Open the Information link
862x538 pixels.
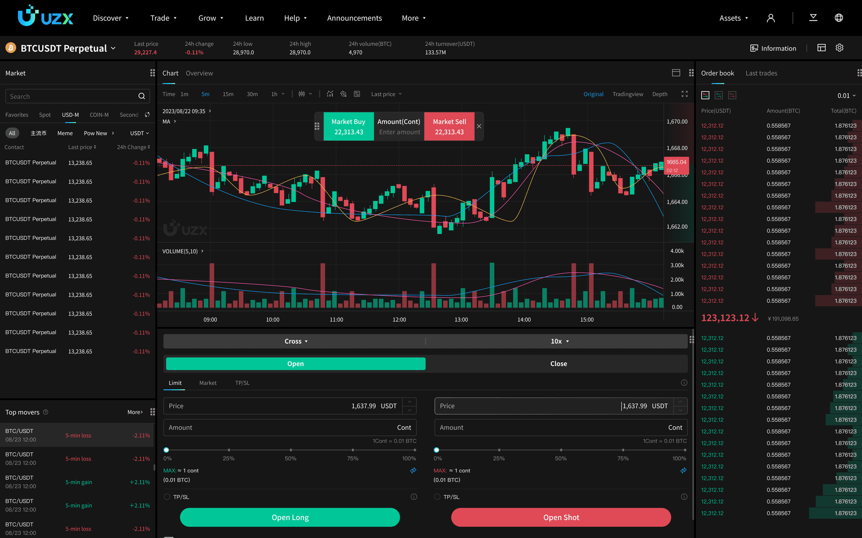tap(773, 48)
